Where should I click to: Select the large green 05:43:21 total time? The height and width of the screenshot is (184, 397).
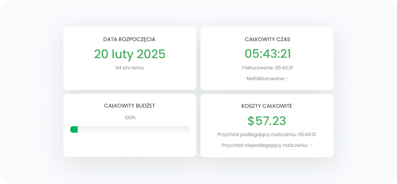coord(267,54)
